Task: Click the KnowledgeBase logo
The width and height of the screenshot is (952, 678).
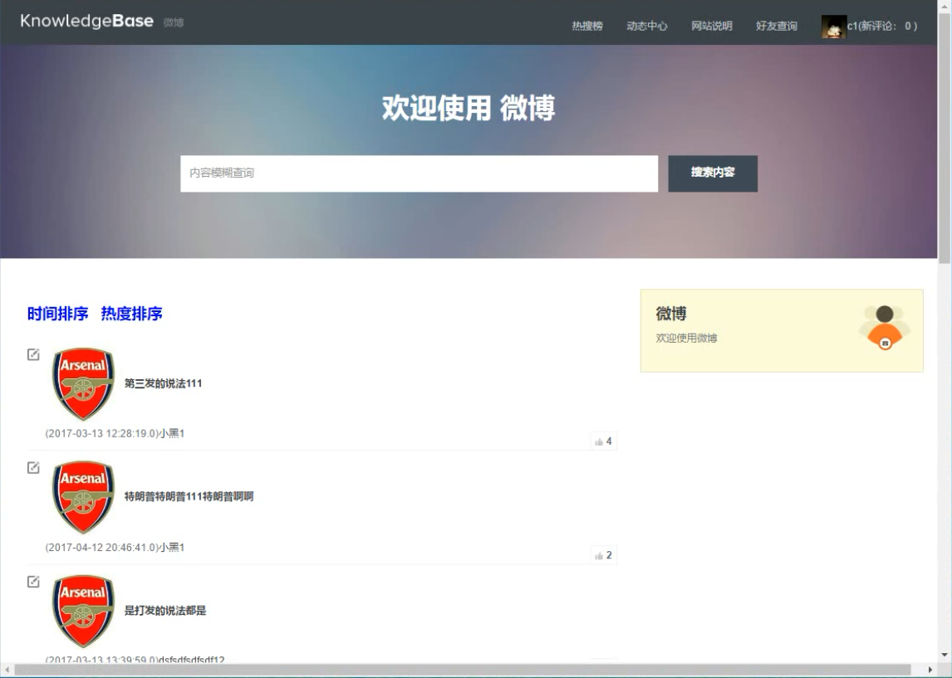Action: click(x=87, y=22)
